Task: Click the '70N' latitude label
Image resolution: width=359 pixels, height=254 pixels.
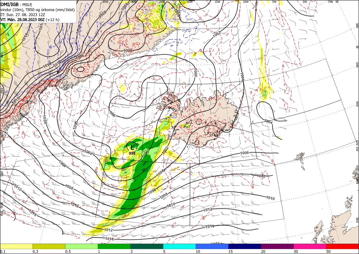Action: click(330, 2)
